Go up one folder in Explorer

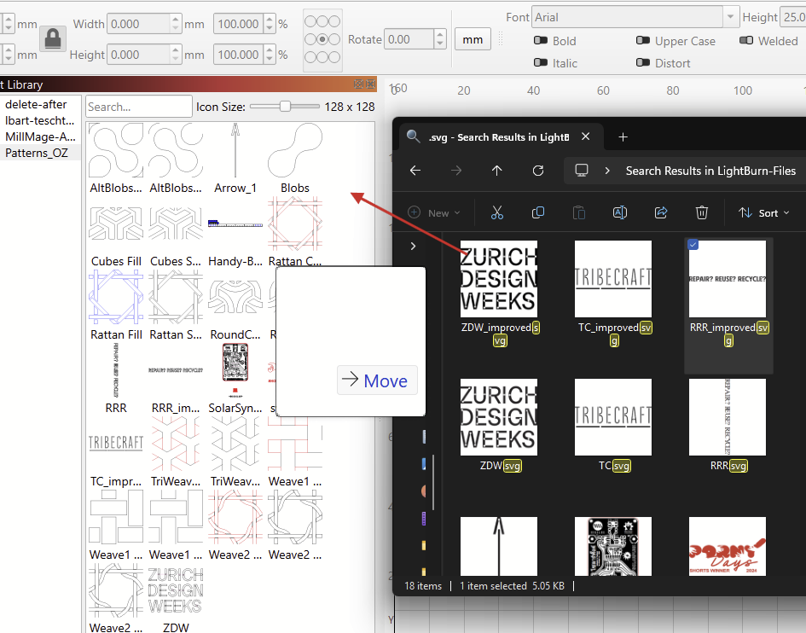496,171
